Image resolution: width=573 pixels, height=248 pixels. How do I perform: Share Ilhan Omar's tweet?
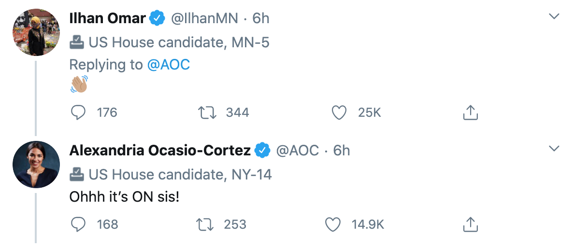(x=470, y=112)
